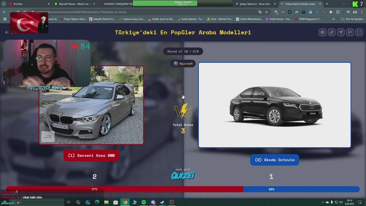Viewport: 366px width, 206px height.
Task: Go back with the arrow left of the quiz title
Action: coord(7,32)
